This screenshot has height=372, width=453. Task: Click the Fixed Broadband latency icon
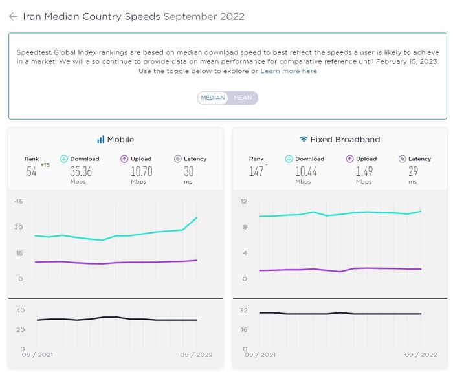tap(403, 159)
